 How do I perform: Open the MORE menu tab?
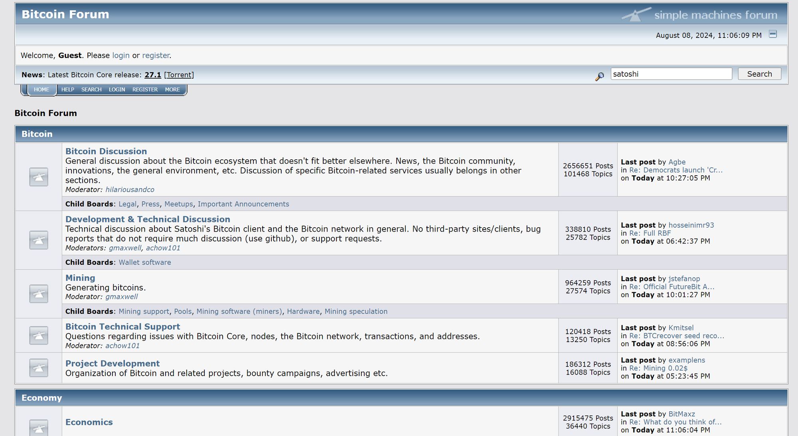pos(172,89)
